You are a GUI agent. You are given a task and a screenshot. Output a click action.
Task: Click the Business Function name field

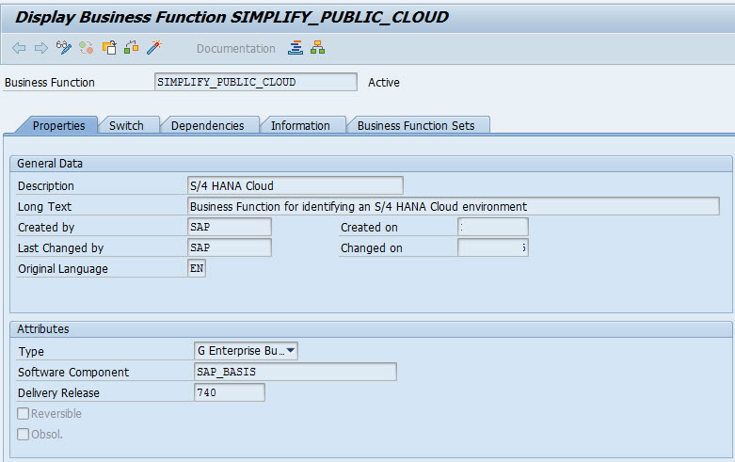[x=255, y=82]
